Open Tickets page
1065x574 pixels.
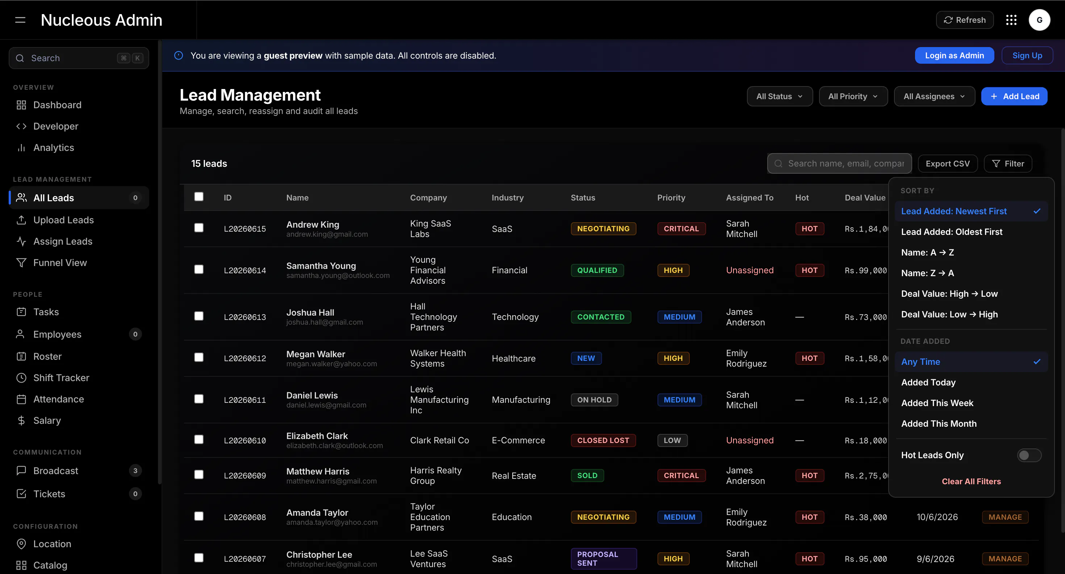79,494
